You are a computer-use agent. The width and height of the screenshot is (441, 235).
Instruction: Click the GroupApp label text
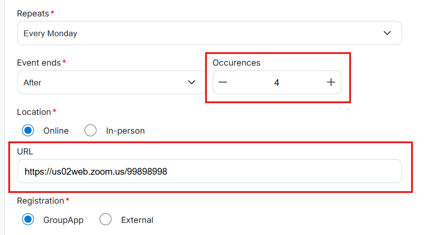pyautogui.click(x=63, y=220)
